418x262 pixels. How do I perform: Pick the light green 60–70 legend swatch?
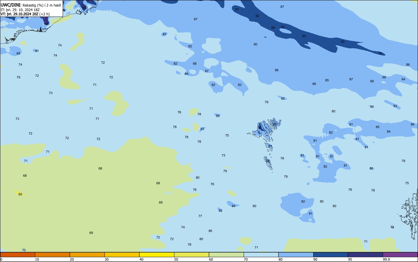point(226,254)
